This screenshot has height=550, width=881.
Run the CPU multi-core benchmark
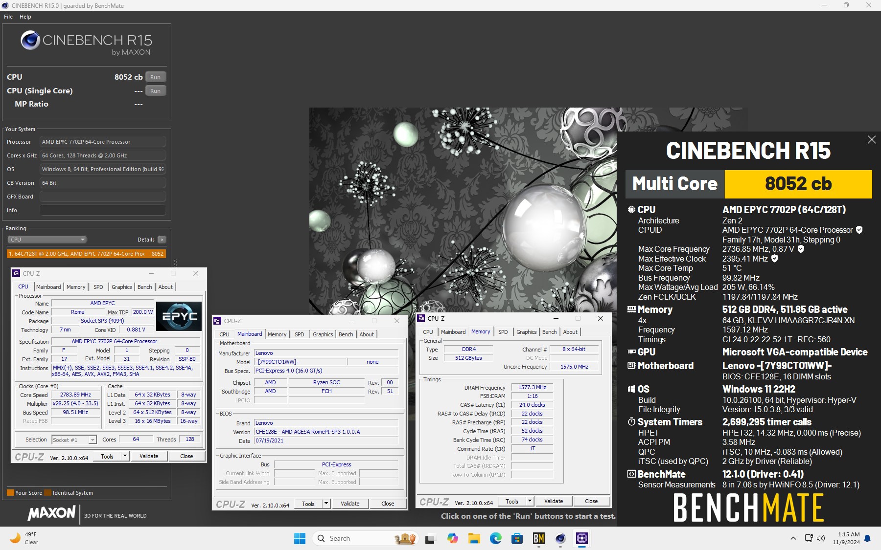[x=156, y=77]
